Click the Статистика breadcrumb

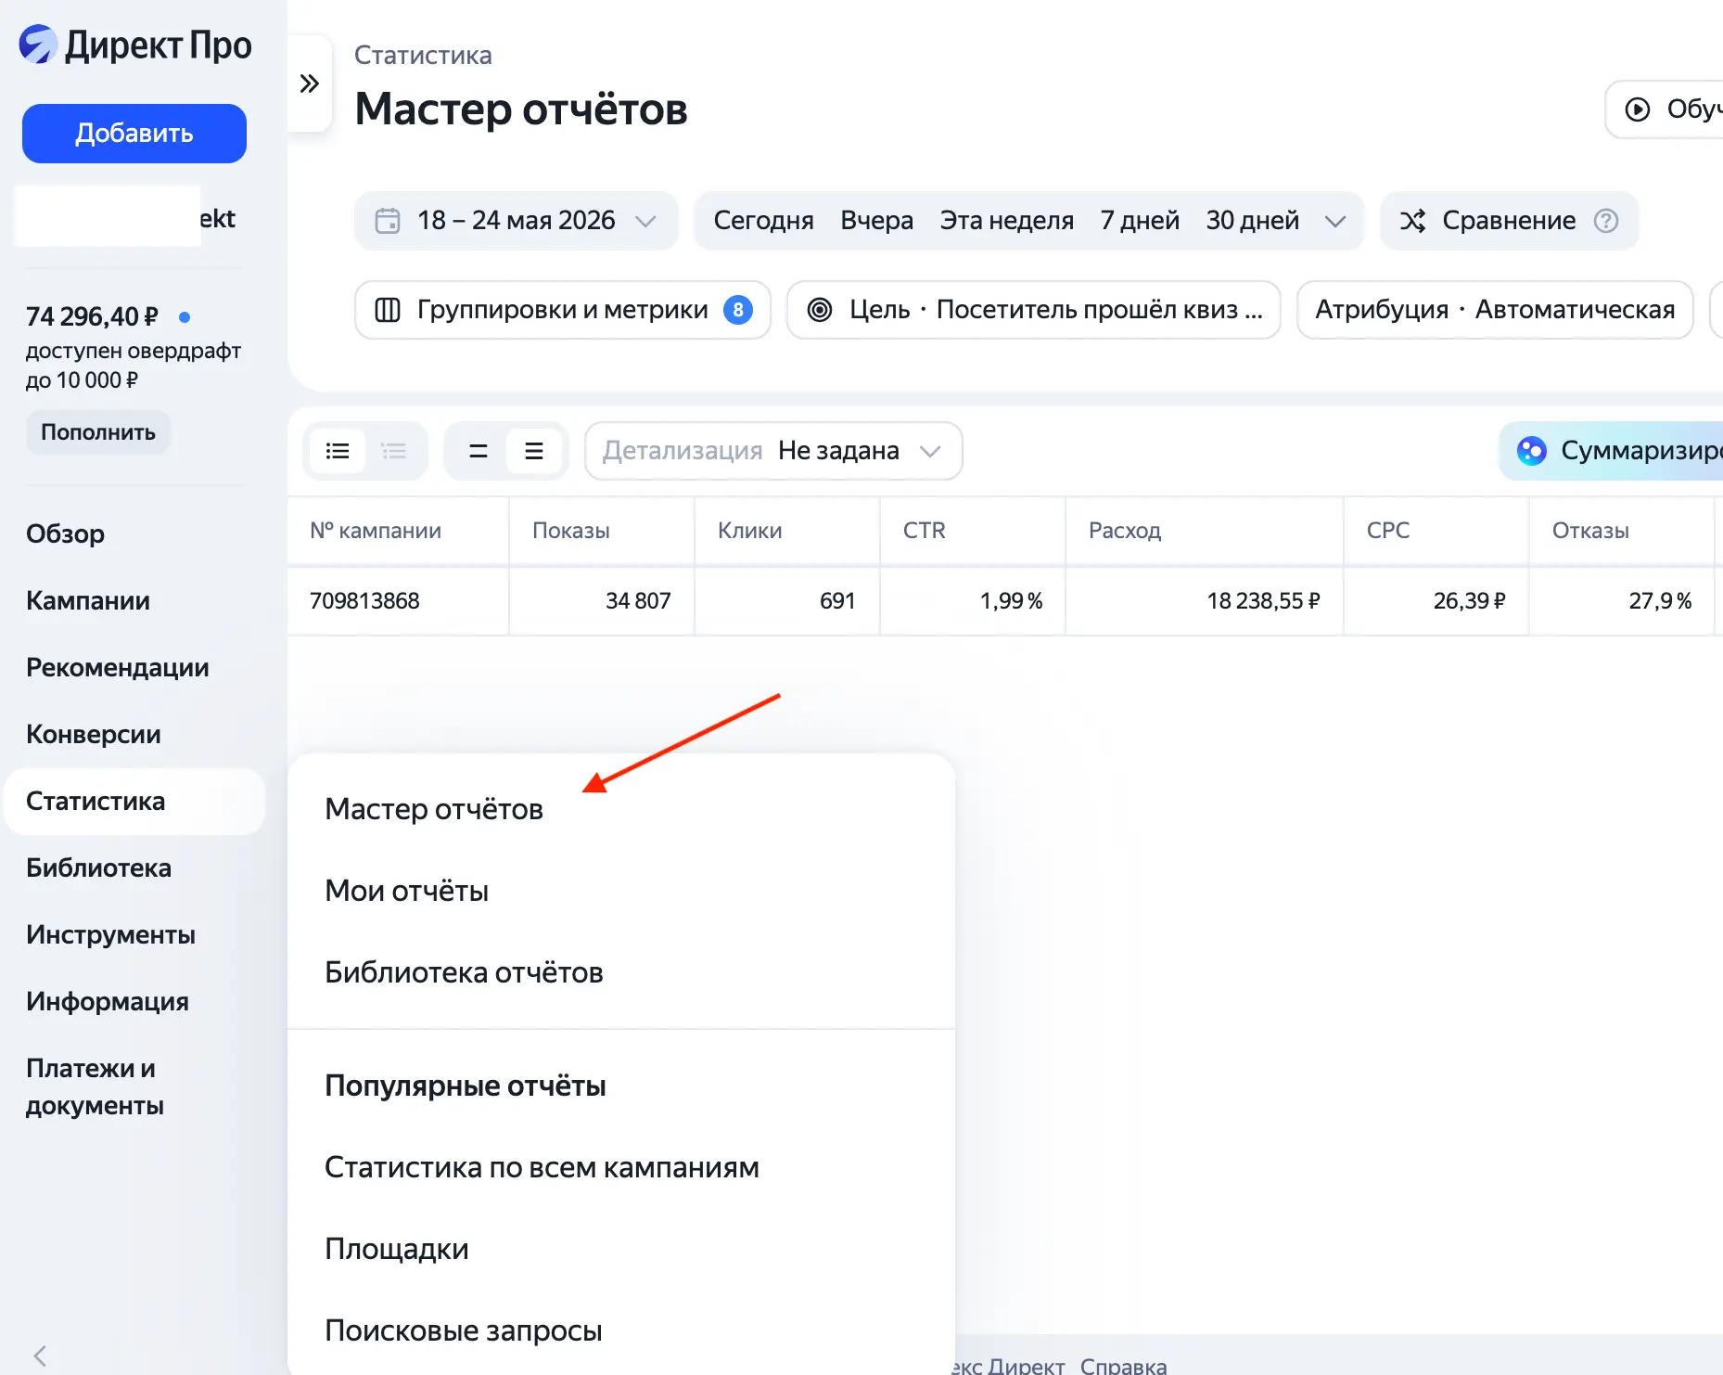[x=423, y=56]
